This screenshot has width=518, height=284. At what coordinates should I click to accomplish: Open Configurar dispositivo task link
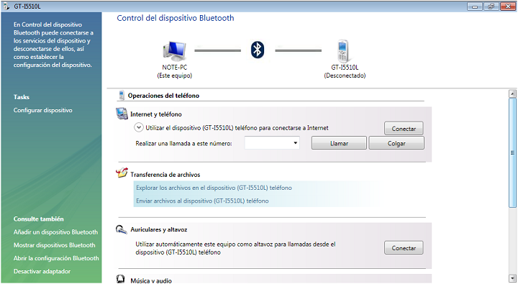[43, 110]
